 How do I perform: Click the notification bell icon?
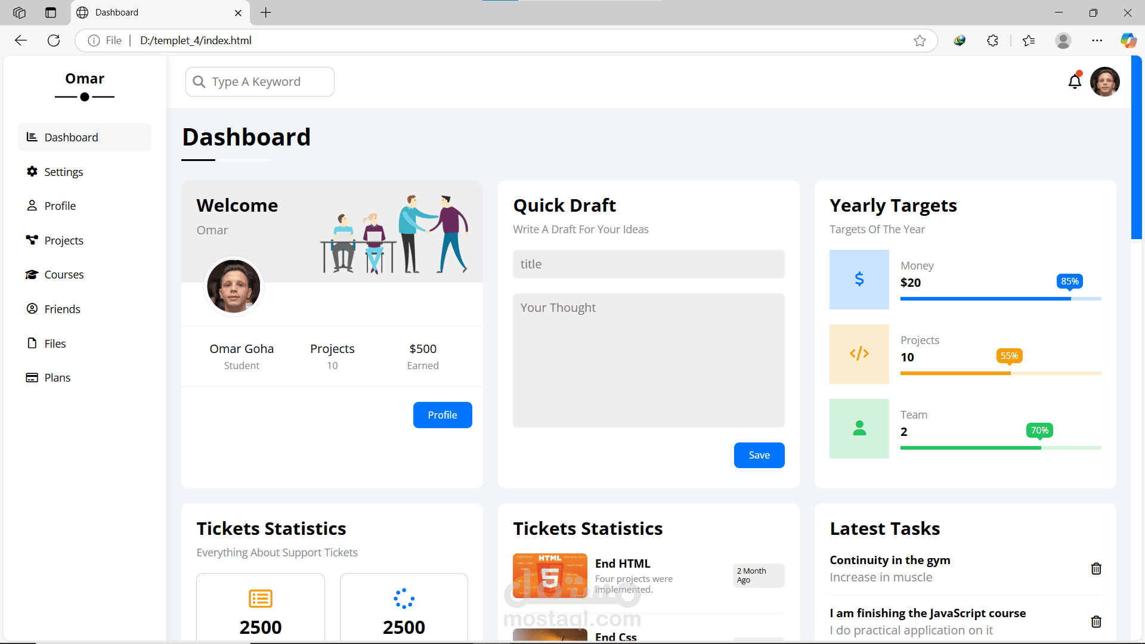tap(1075, 82)
